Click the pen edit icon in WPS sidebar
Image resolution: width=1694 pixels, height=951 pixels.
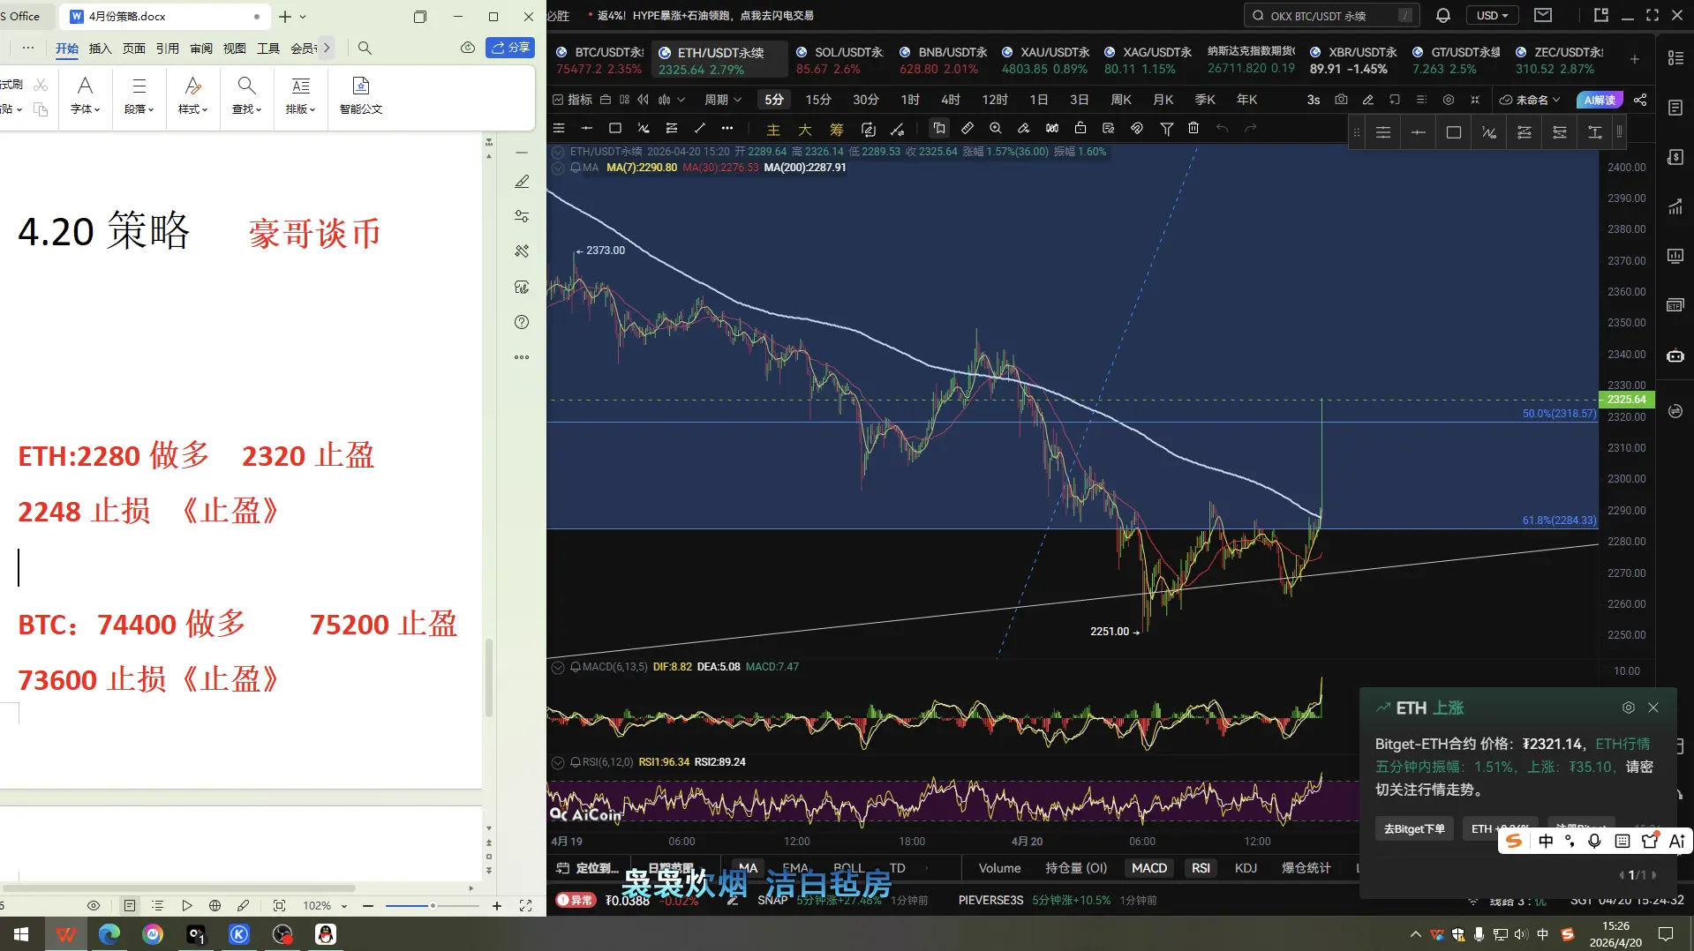[x=522, y=182]
